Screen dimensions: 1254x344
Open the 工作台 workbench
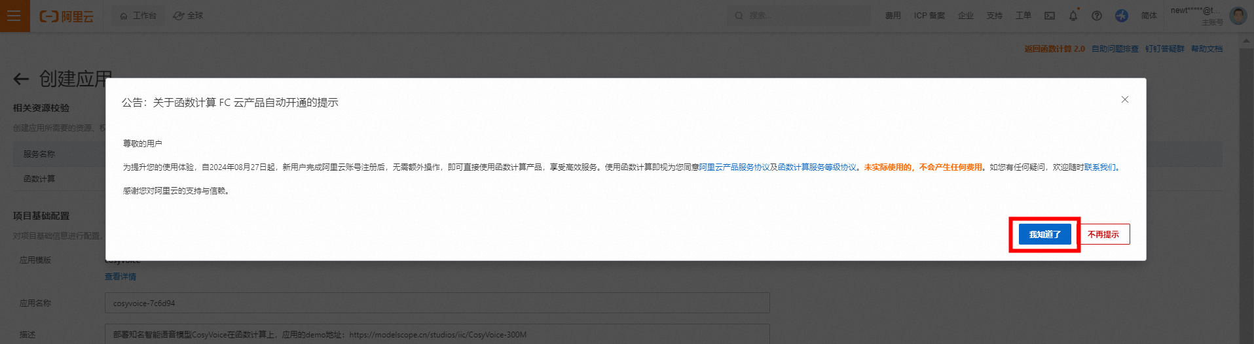click(138, 16)
